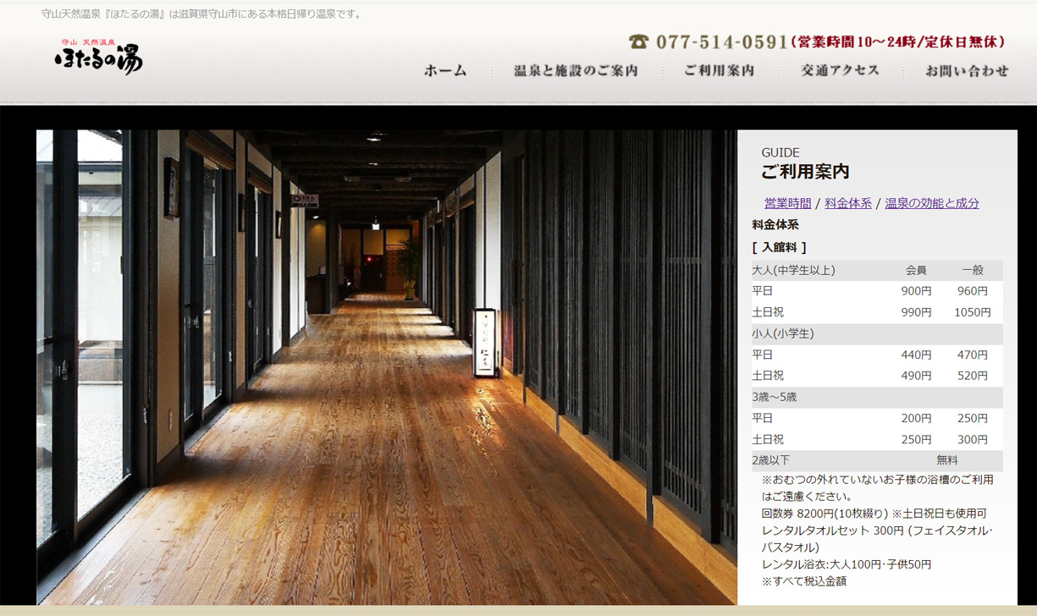
Task: Open the 温泉と施設のご案内 menu item
Action: 576,71
